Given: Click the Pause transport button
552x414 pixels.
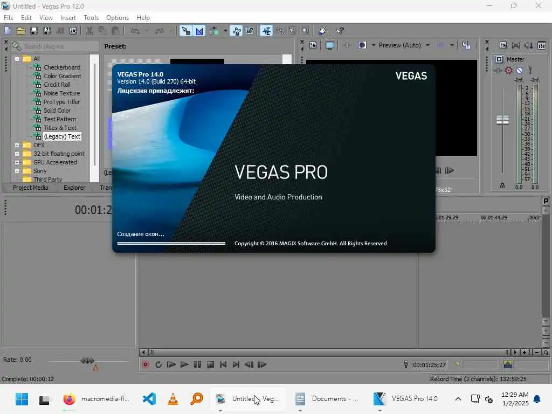Looking at the screenshot, I should tap(197, 365).
